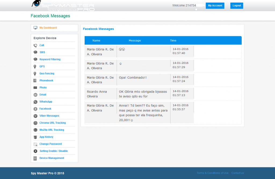View App history
The width and height of the screenshot is (275, 179).
[46, 137]
